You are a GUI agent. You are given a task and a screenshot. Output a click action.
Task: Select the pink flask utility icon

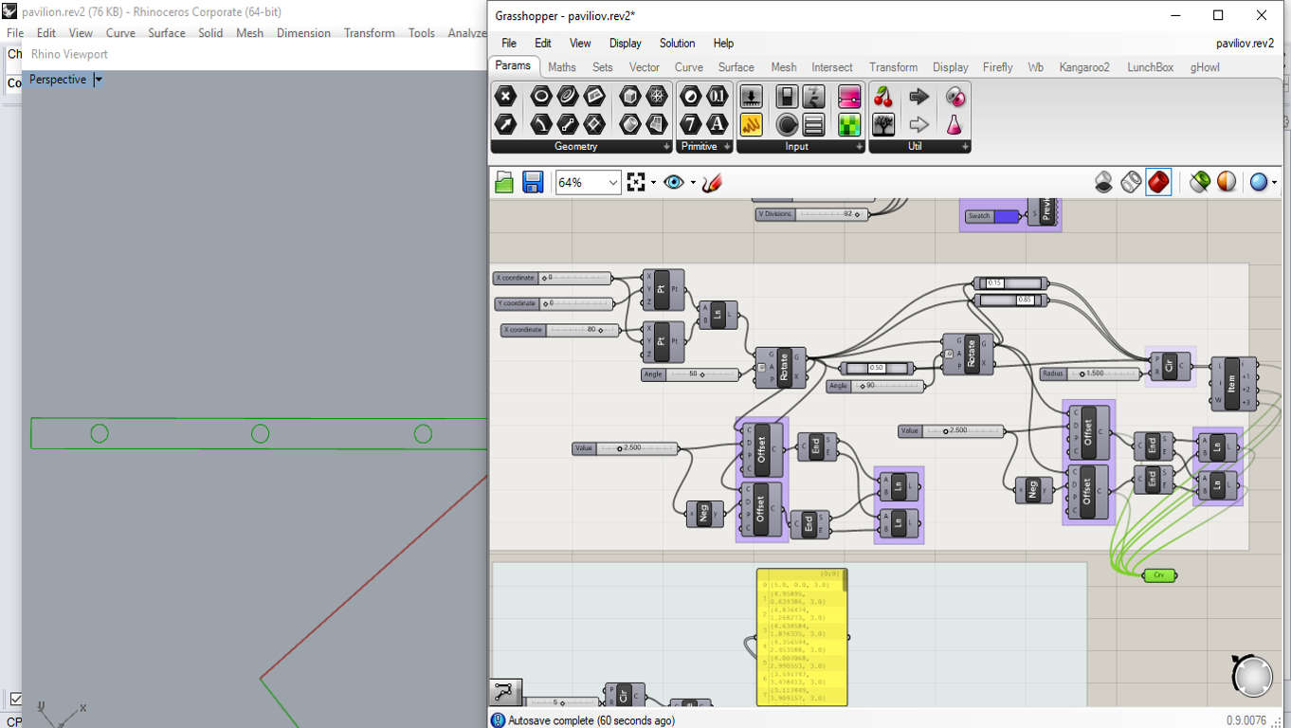(x=955, y=123)
